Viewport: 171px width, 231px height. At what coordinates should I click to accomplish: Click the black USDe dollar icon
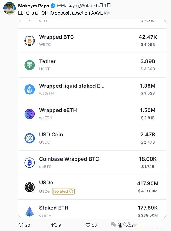click(29, 187)
